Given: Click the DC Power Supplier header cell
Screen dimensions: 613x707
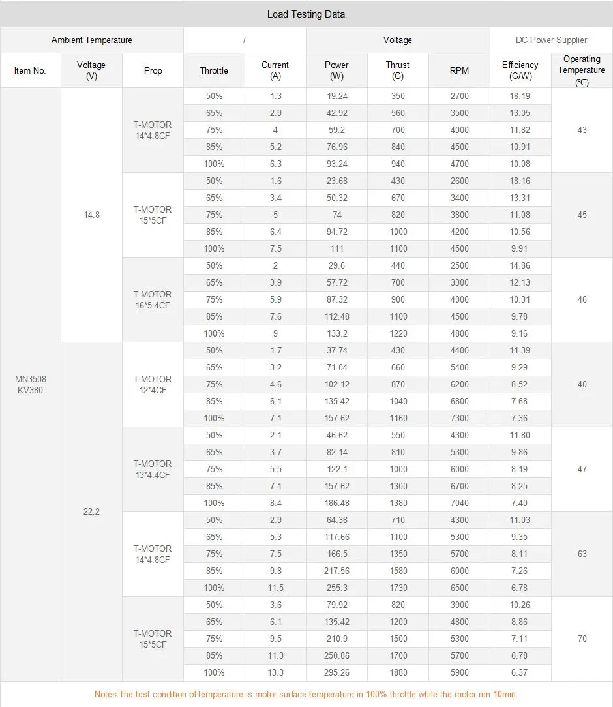Looking at the screenshot, I should (x=551, y=40).
